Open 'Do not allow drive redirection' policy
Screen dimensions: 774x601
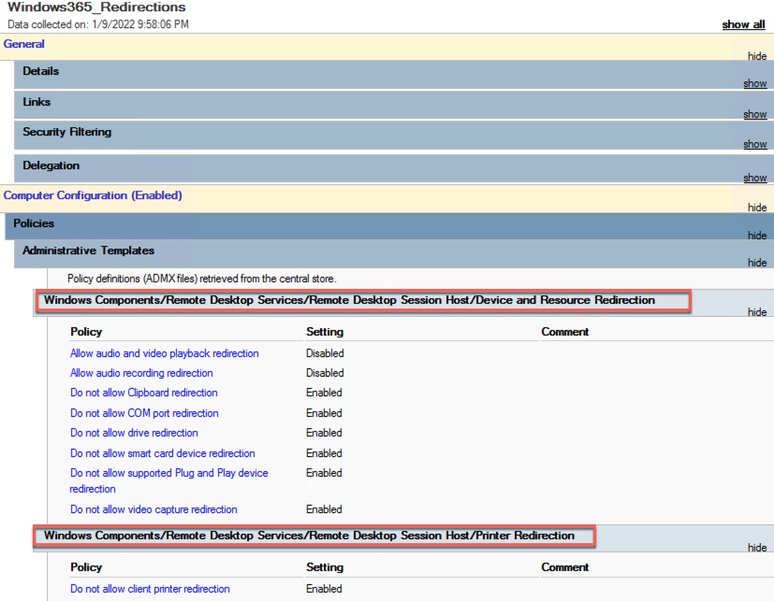click(x=134, y=433)
